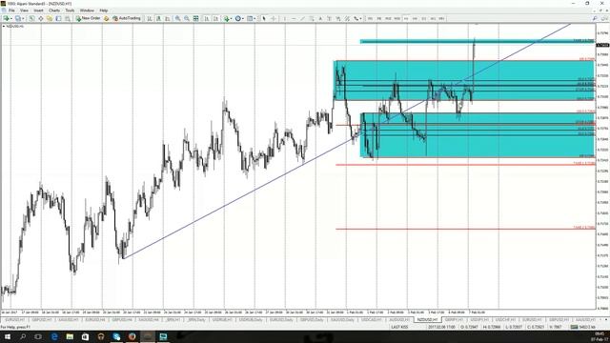The height and width of the screenshot is (343, 610).
Task: Expand the Arrows tool dropdown
Action: (360, 18)
